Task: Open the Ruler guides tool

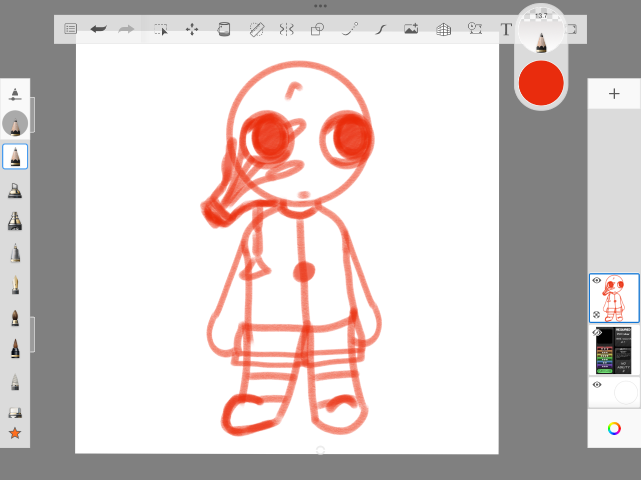Action: (256, 29)
